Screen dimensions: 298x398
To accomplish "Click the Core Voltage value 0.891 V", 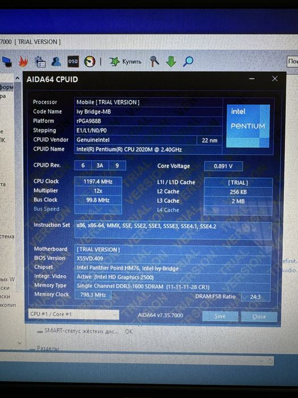I will click(223, 166).
